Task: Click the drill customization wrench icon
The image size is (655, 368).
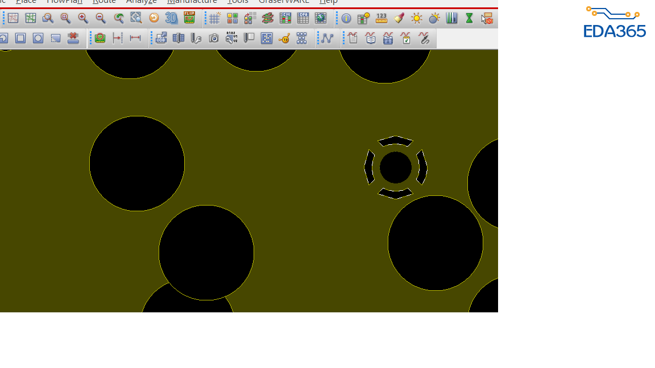Action: coord(196,39)
